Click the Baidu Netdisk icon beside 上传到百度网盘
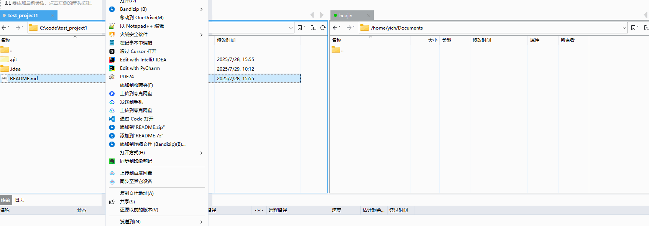 coord(112,173)
